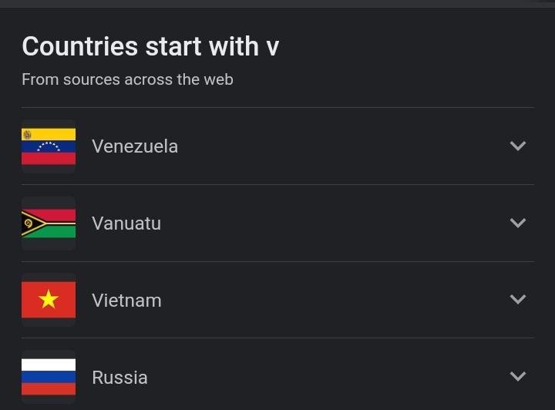Click the Vietnam flag icon
Viewport: 555px width, 410px height.
(x=49, y=300)
